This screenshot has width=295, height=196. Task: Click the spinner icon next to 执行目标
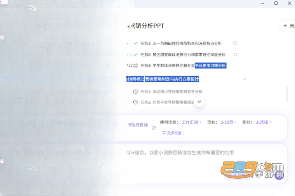154,128
